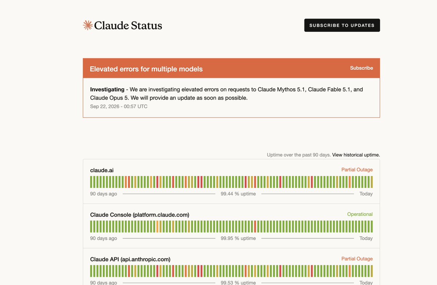Click Partial Outage status for Claude API
Viewport: 437px width, 285px height.
pyautogui.click(x=357, y=258)
